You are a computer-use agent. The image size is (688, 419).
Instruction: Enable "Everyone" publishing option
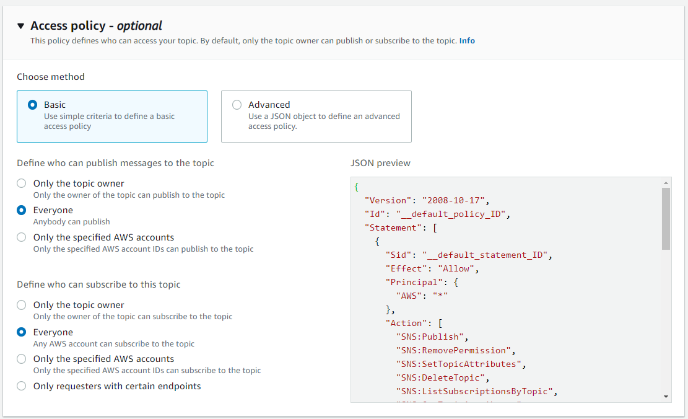[22, 210]
